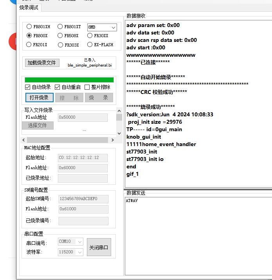Toggle the 自动烧录 checkbox
The width and height of the screenshot is (272, 280).
click(x=28, y=87)
